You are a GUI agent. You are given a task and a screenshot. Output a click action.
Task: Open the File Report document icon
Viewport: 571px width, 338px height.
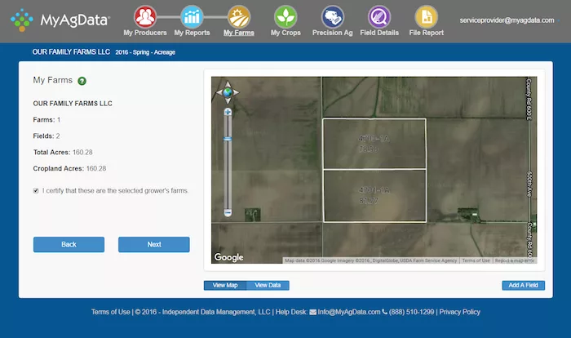[x=426, y=17]
